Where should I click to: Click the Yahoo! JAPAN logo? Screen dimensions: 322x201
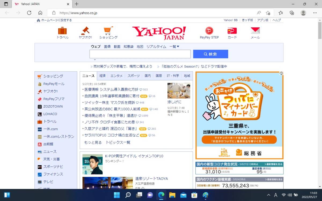coord(159,33)
